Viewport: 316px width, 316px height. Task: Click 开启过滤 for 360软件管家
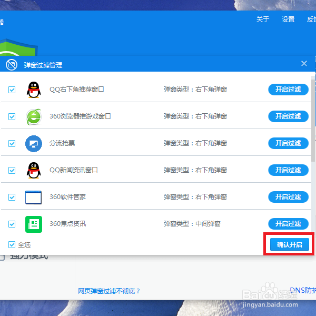click(288, 197)
